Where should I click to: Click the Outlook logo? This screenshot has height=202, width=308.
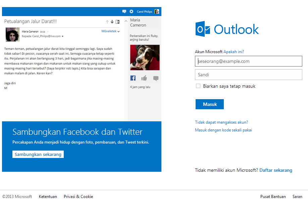[227, 29]
